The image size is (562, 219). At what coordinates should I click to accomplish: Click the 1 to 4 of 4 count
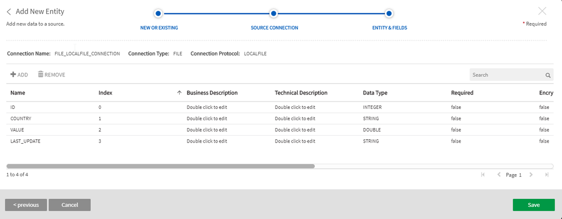click(x=17, y=175)
